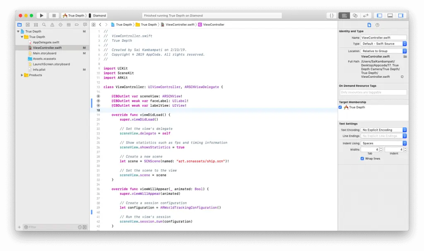Viewport: 424px width, 251px height.
Task: Click the labelView IBOutlet connection circle
Action: pos(99,105)
